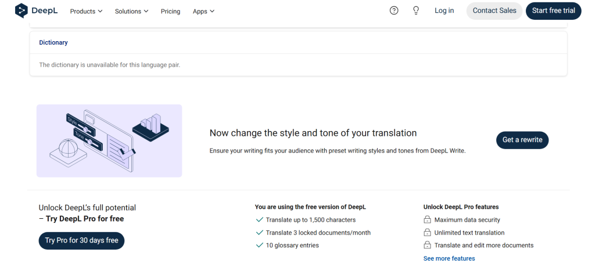The width and height of the screenshot is (595, 271).
Task: Click the lock icon beside Translate and edit more documents
Action: click(x=427, y=245)
